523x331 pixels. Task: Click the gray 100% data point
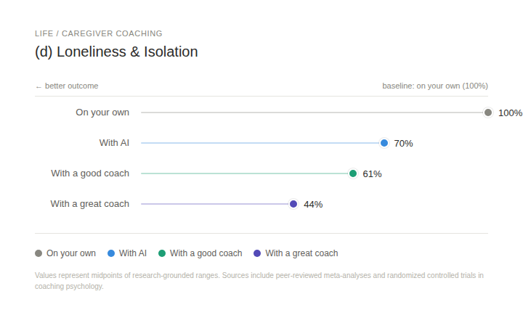tap(488, 113)
